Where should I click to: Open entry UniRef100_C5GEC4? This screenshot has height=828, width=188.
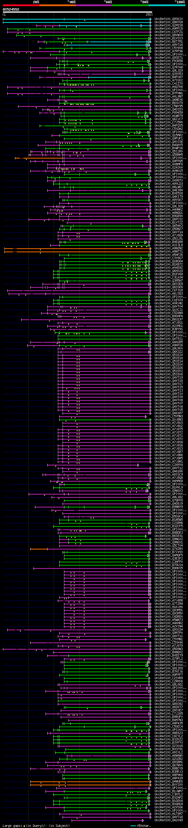[169, 727]
